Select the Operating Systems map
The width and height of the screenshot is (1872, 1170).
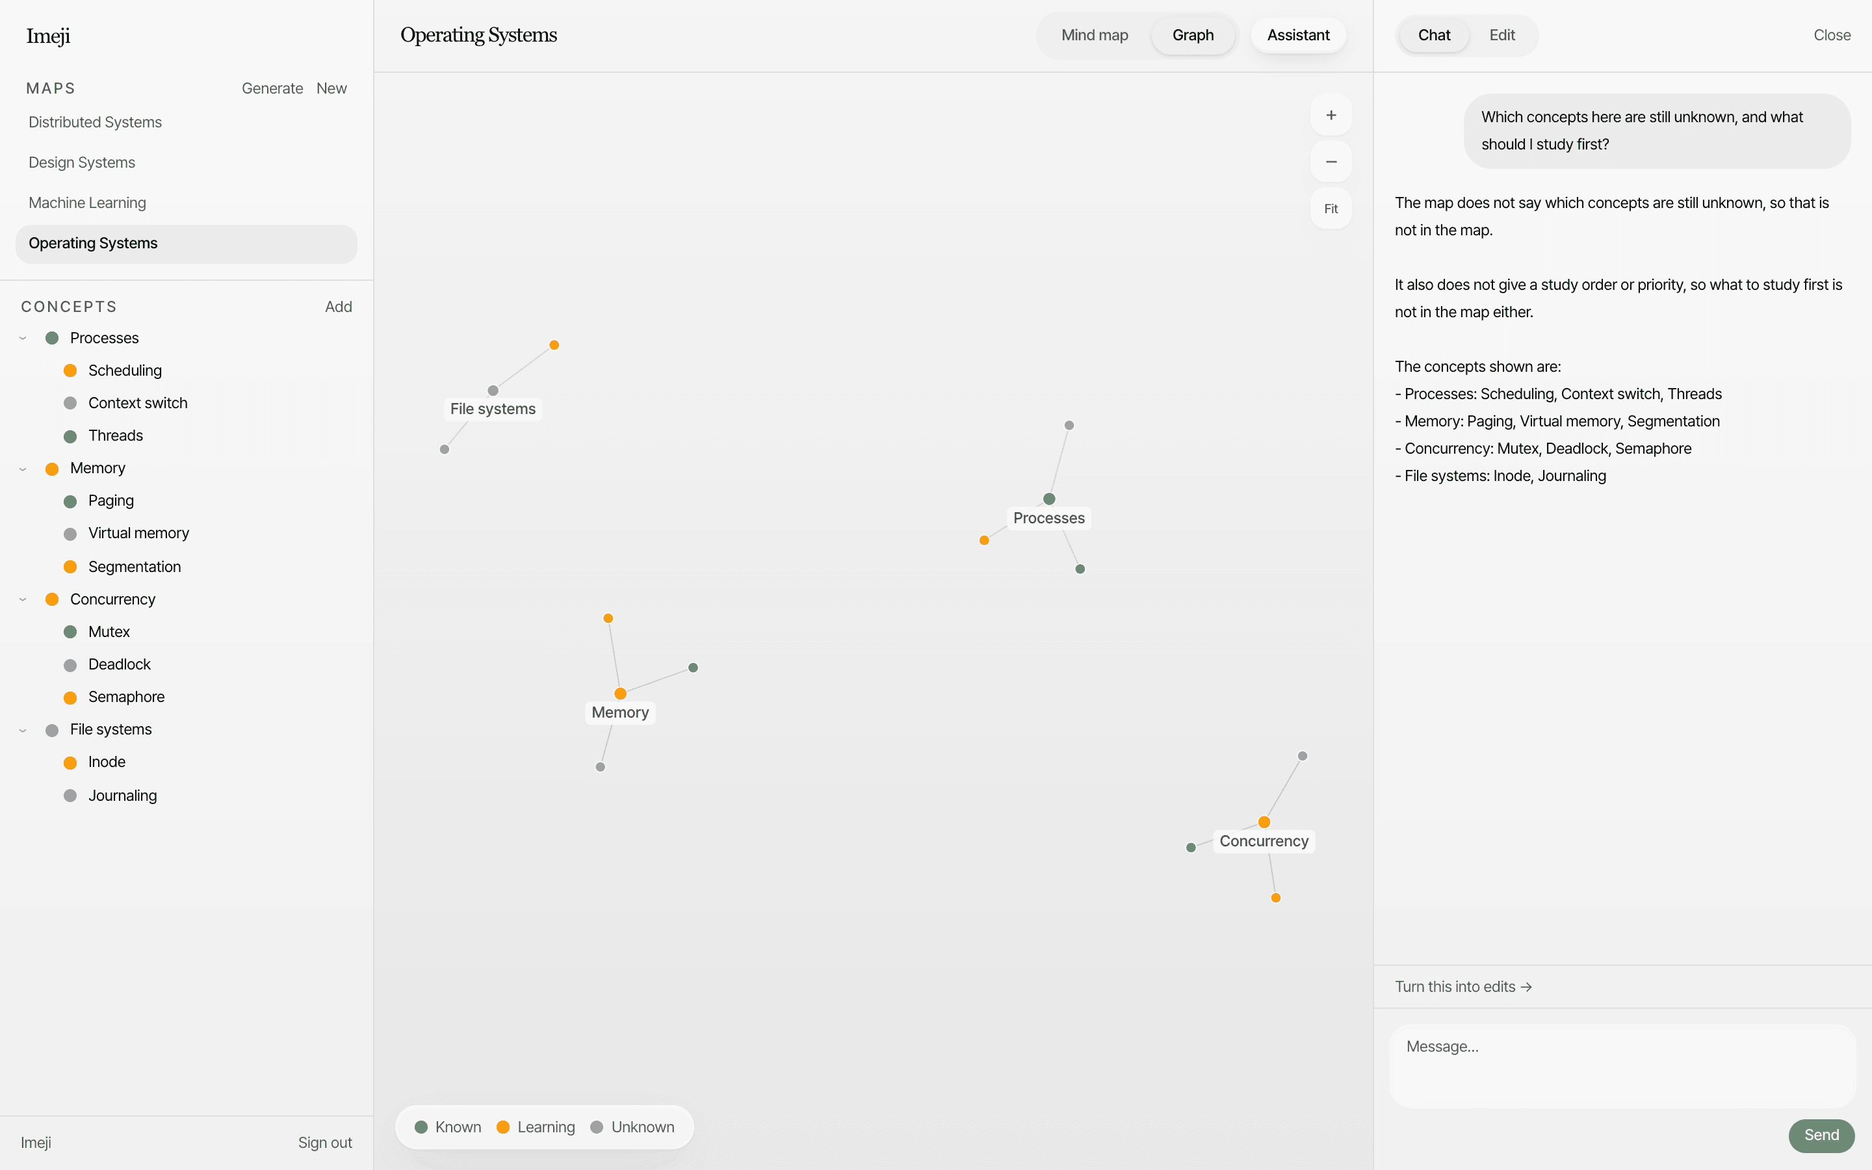tap(187, 244)
